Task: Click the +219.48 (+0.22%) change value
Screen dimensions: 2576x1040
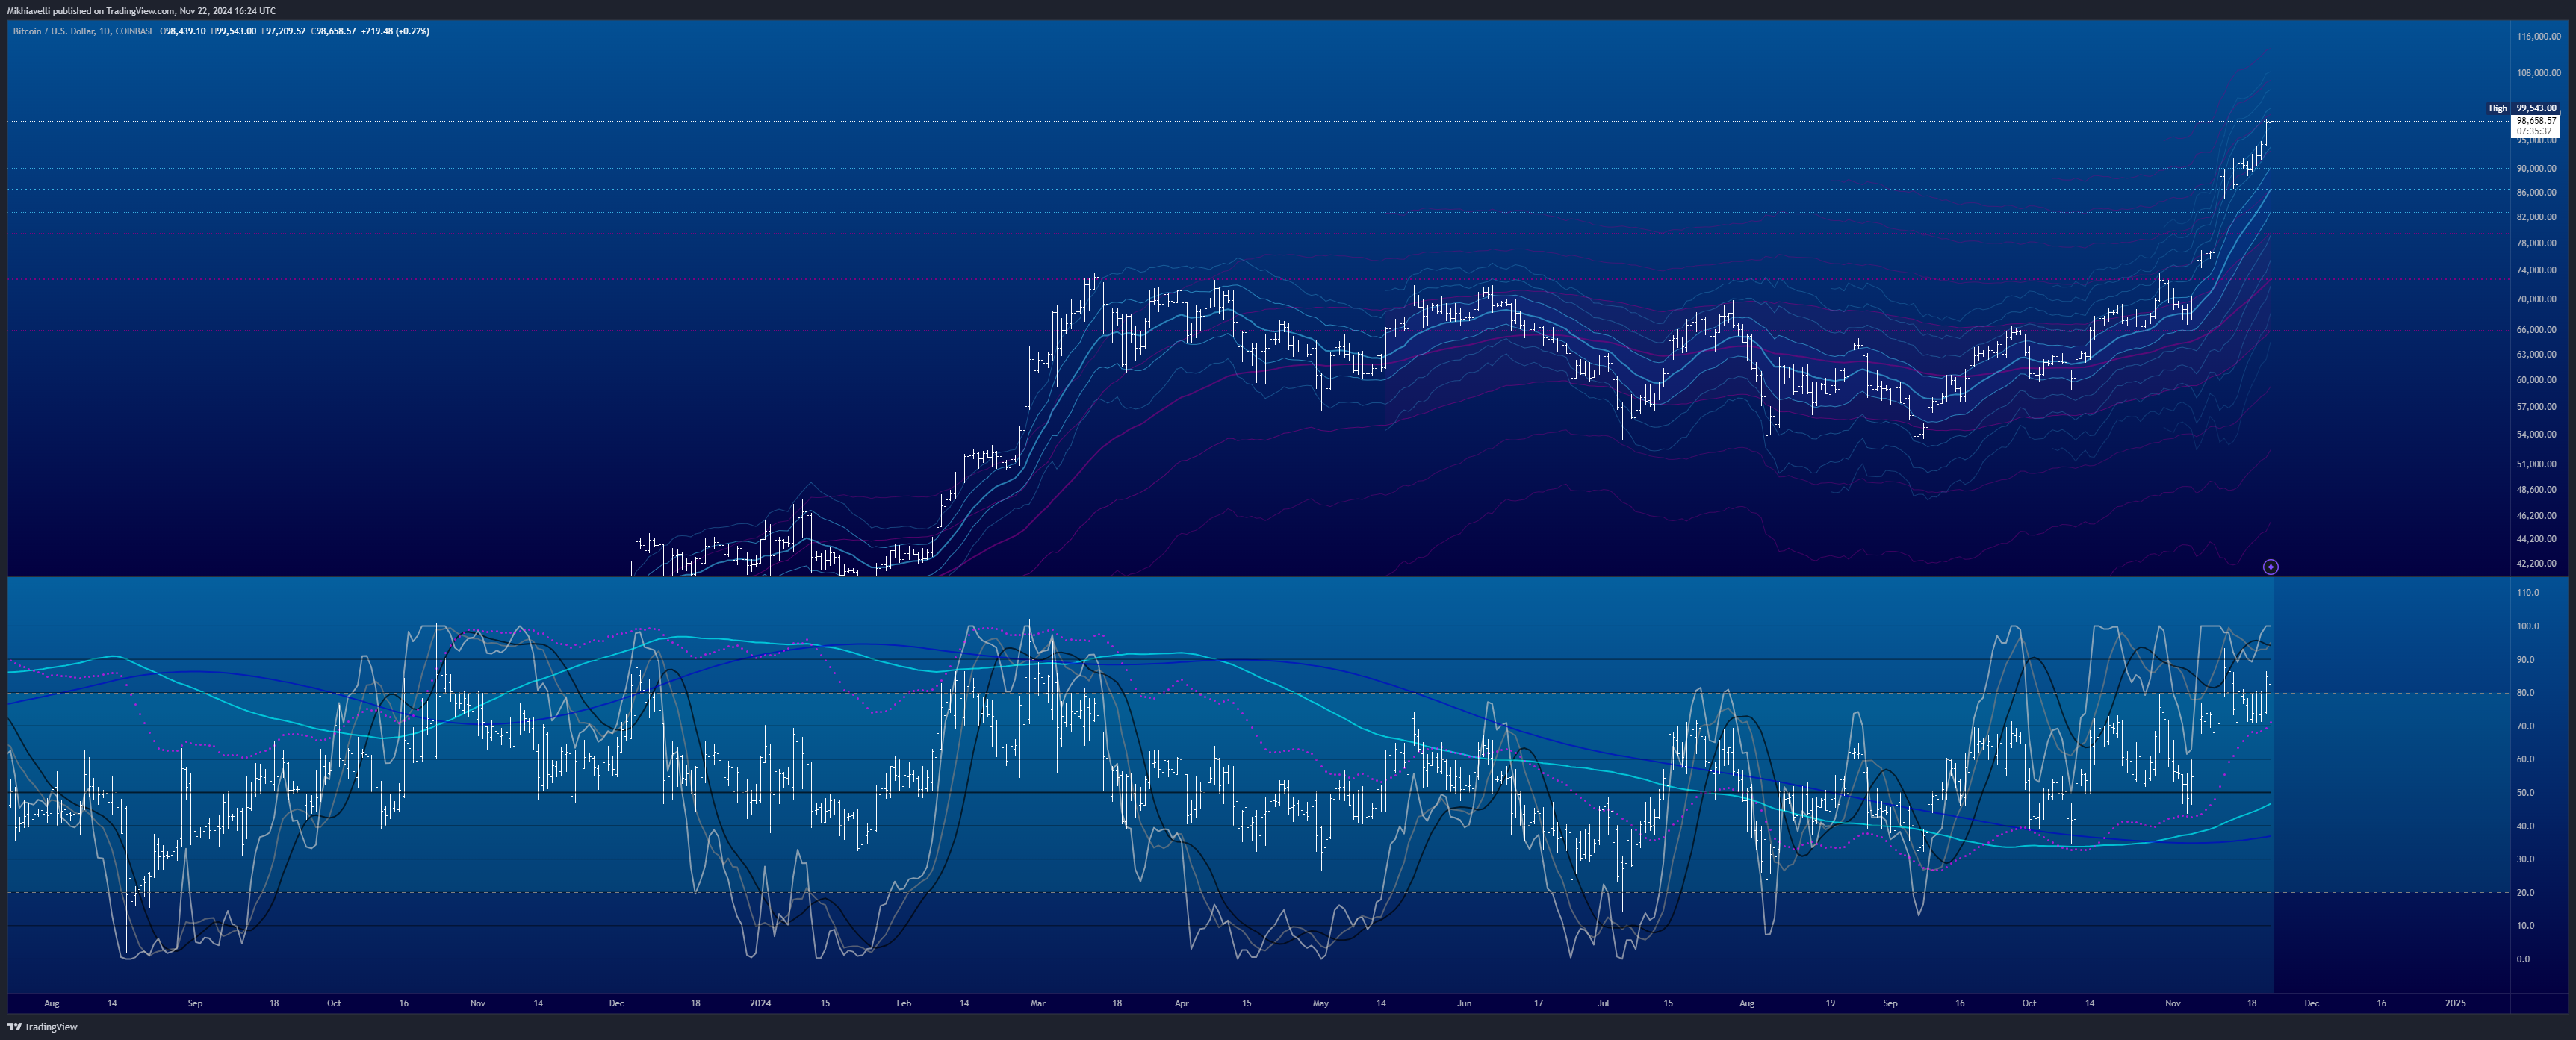Action: coord(395,31)
